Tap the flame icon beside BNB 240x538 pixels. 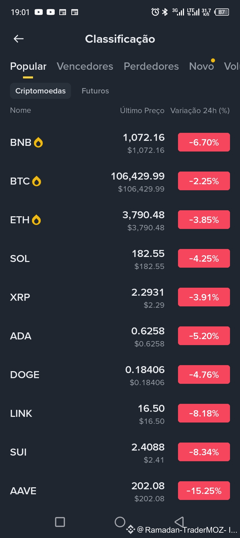click(38, 143)
